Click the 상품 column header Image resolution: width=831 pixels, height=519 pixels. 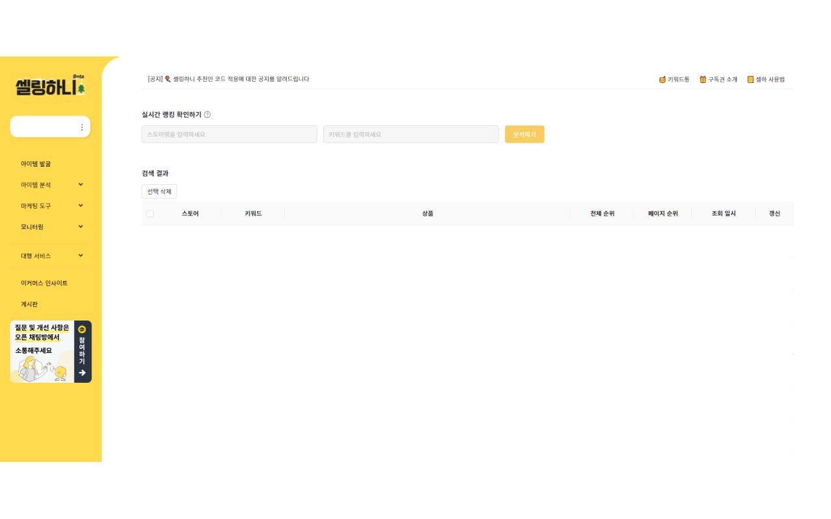(x=427, y=213)
